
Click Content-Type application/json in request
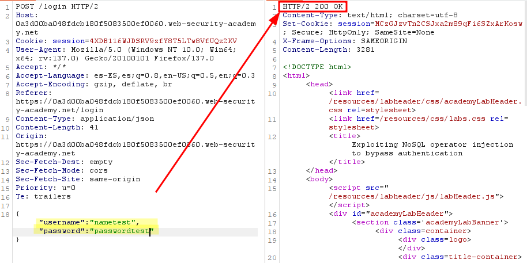(85, 119)
